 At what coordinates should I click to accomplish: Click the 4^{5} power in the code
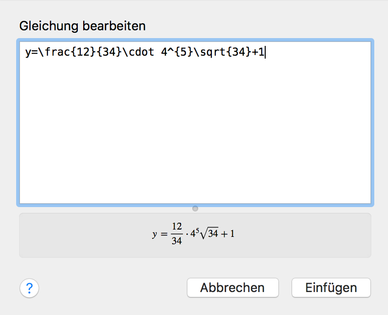coord(174,52)
